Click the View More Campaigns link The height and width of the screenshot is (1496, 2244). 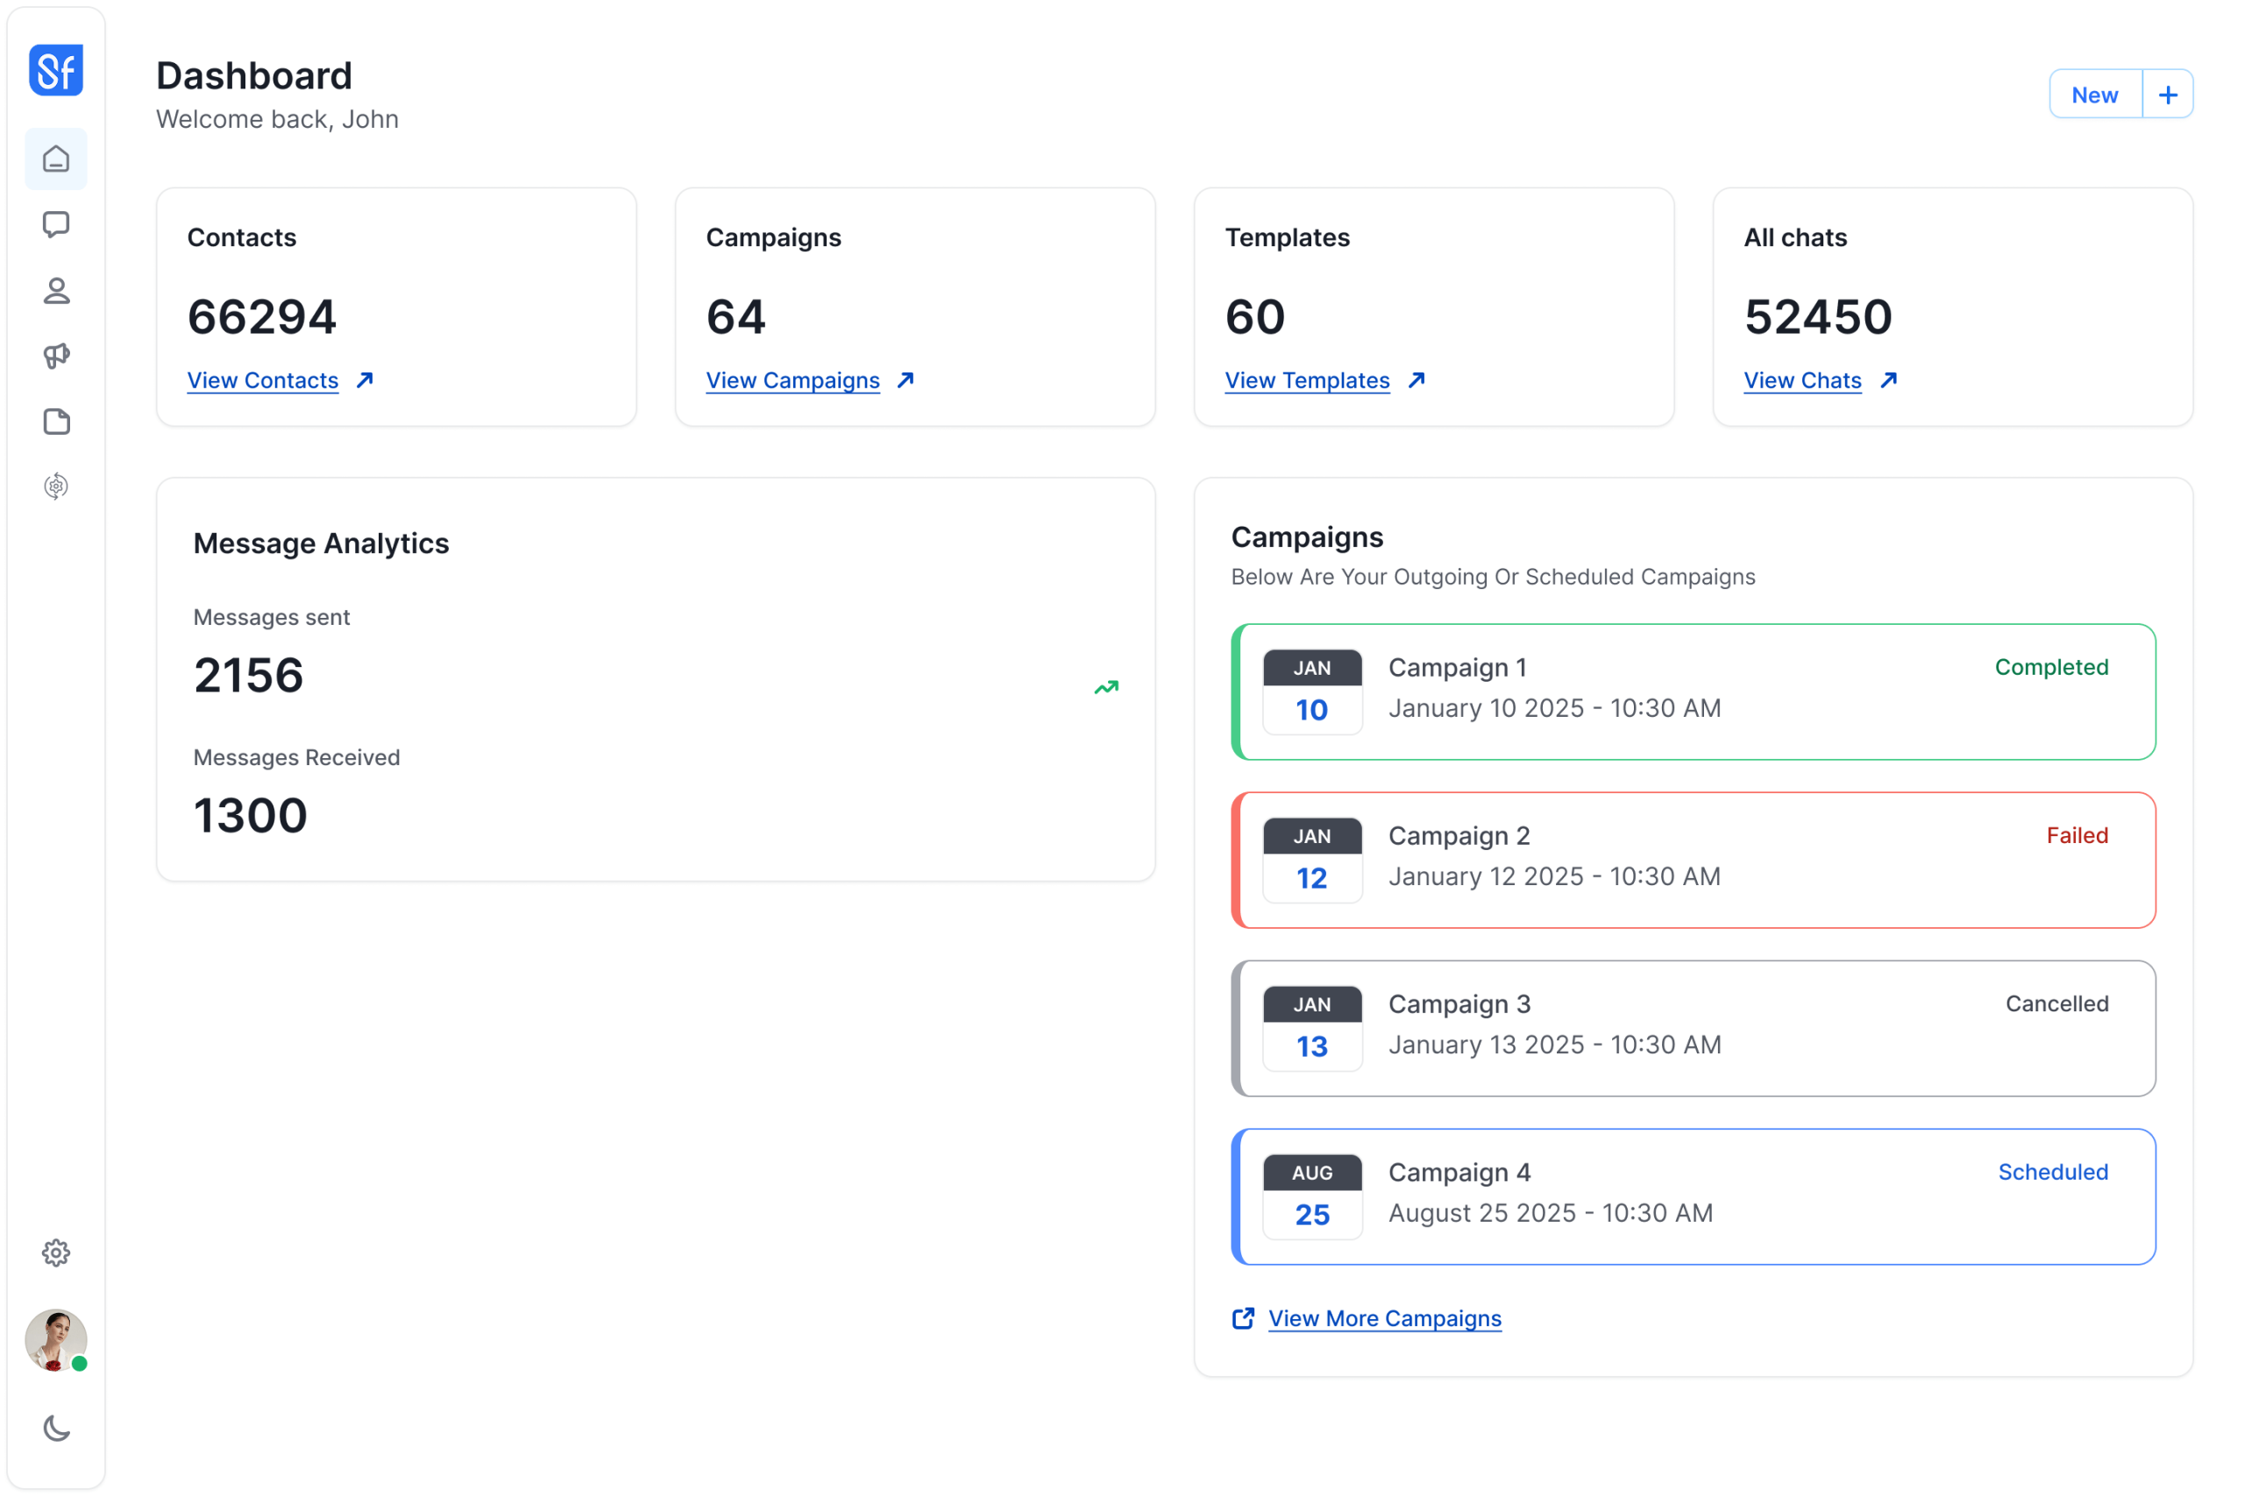(x=1384, y=1317)
